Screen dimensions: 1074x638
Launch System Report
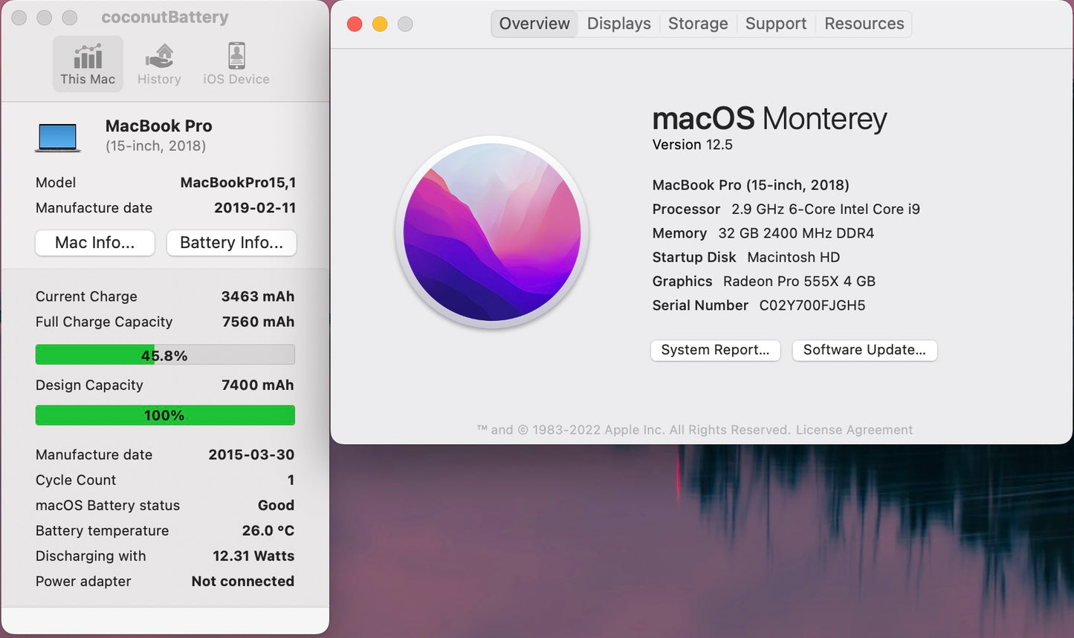pyautogui.click(x=714, y=350)
